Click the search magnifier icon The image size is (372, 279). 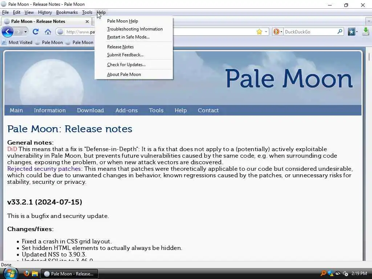pos(340,32)
